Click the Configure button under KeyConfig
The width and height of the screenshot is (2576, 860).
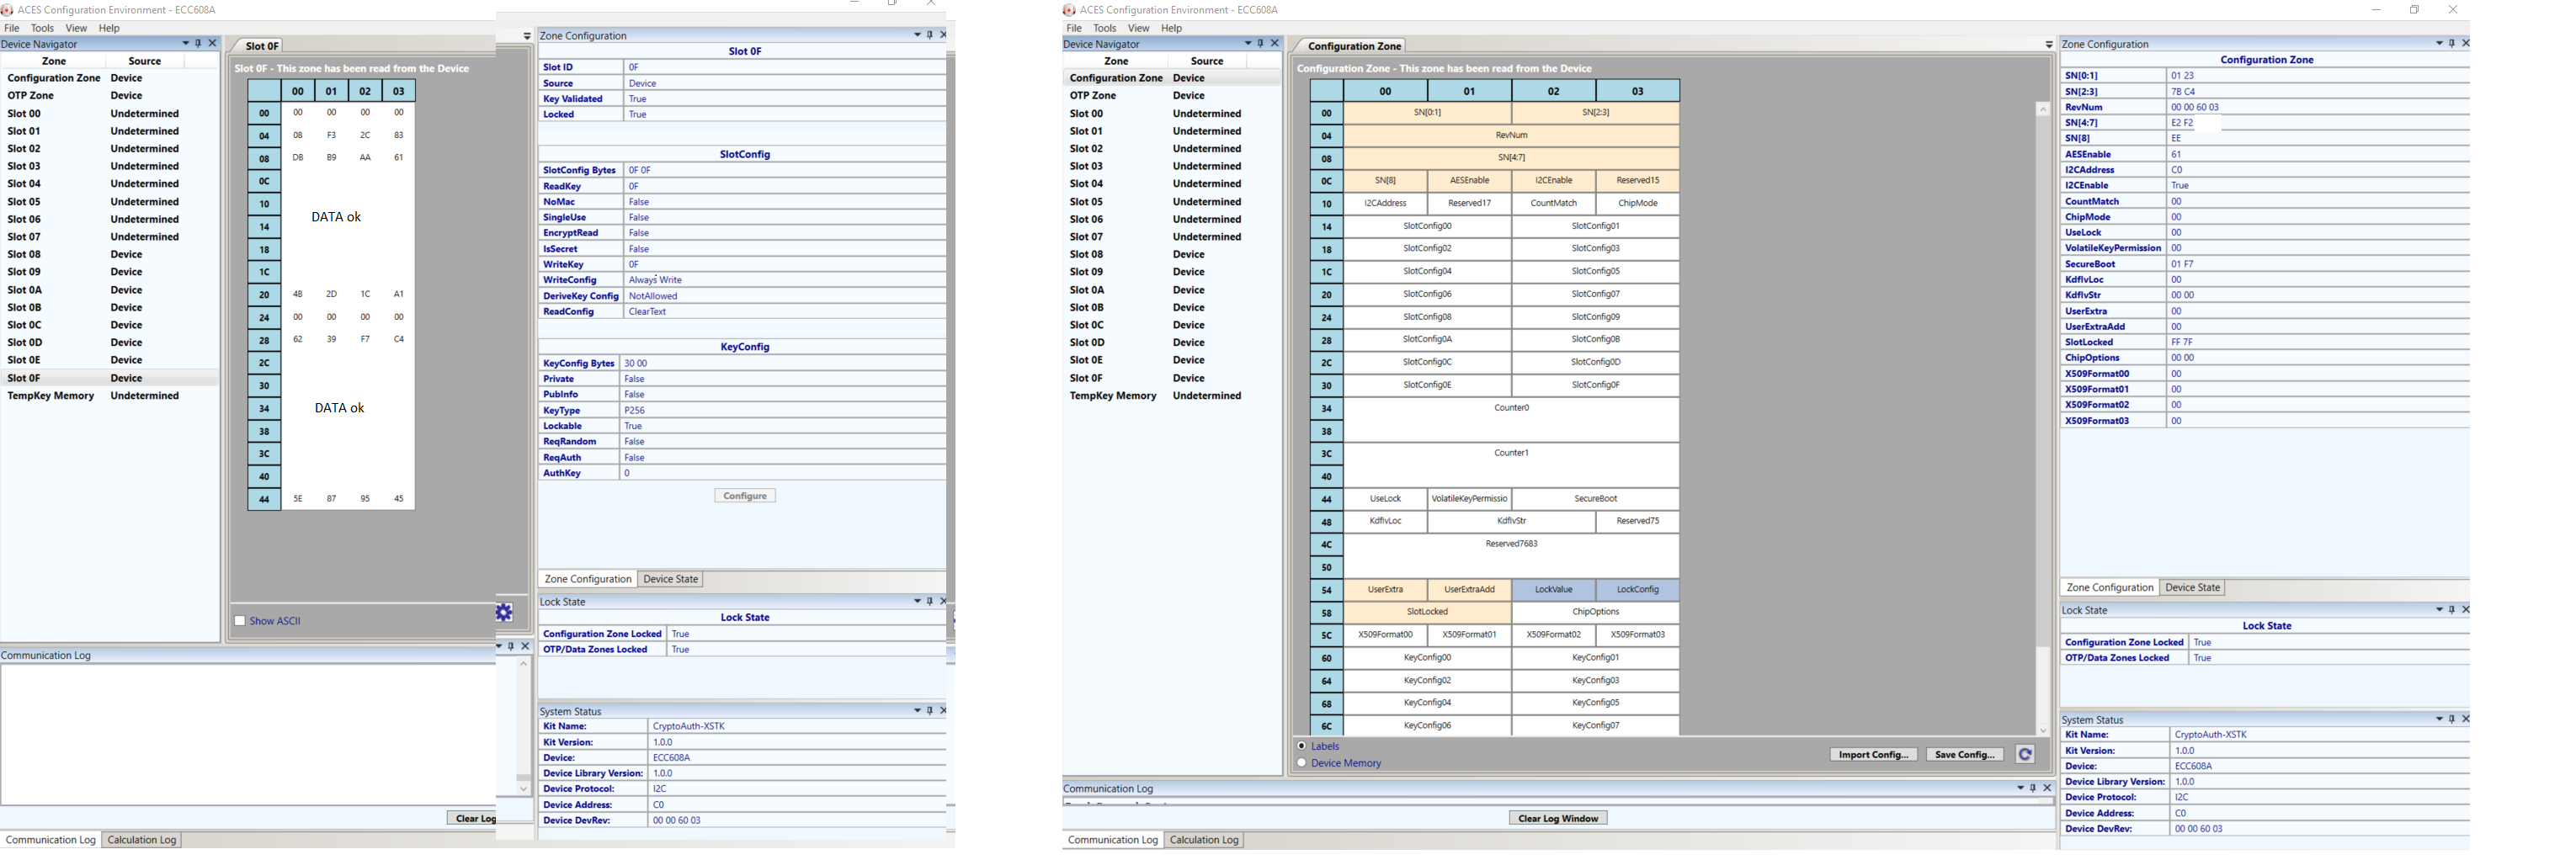pyautogui.click(x=744, y=496)
